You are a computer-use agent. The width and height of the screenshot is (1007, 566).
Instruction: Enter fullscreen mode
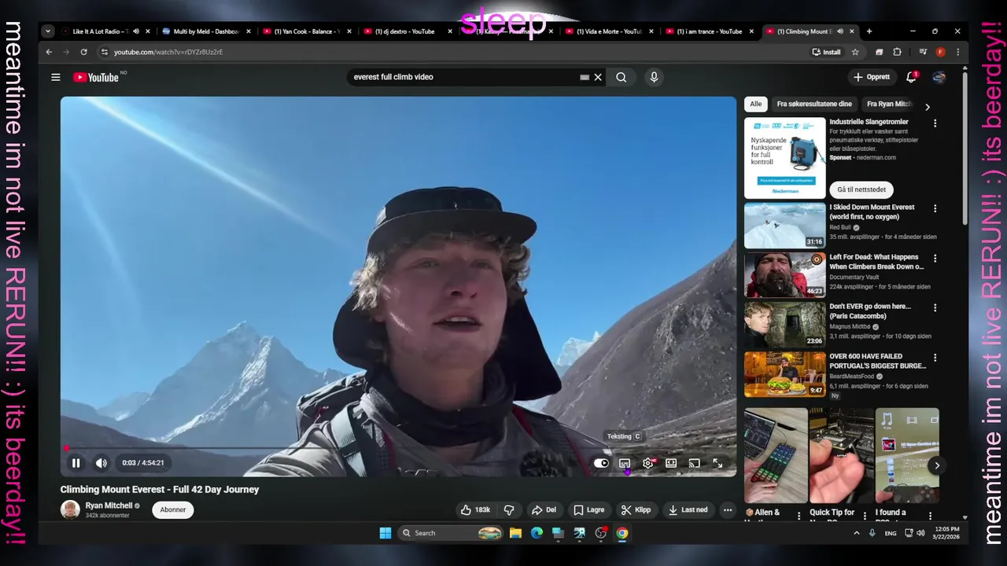click(717, 463)
